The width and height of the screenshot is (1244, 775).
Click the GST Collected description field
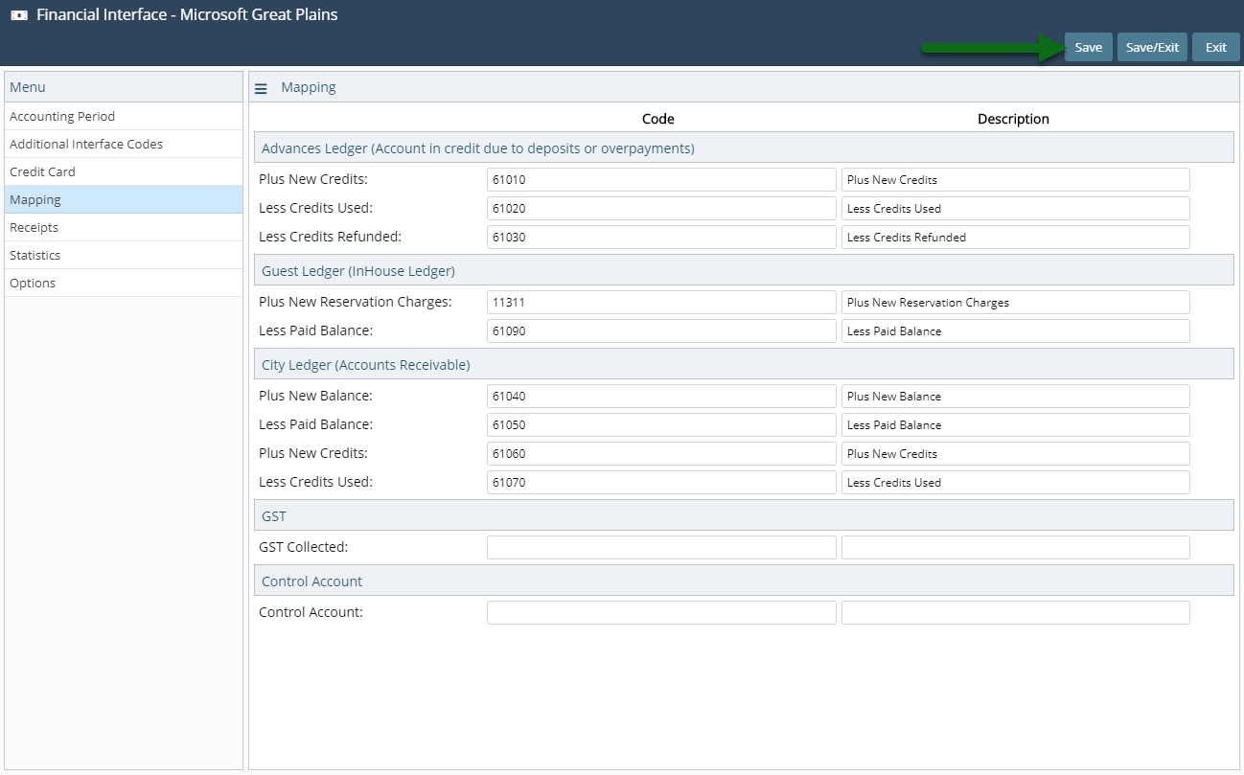1016,547
